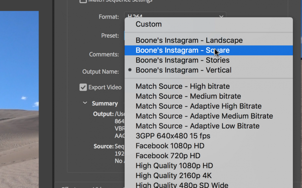Image resolution: width=302 pixels, height=188 pixels.
Task: Choose High Quality 1080p HD preset
Action: (174, 166)
